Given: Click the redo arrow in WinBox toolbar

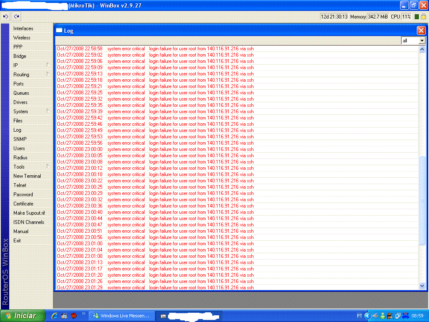Looking at the screenshot, I should 17,17.
